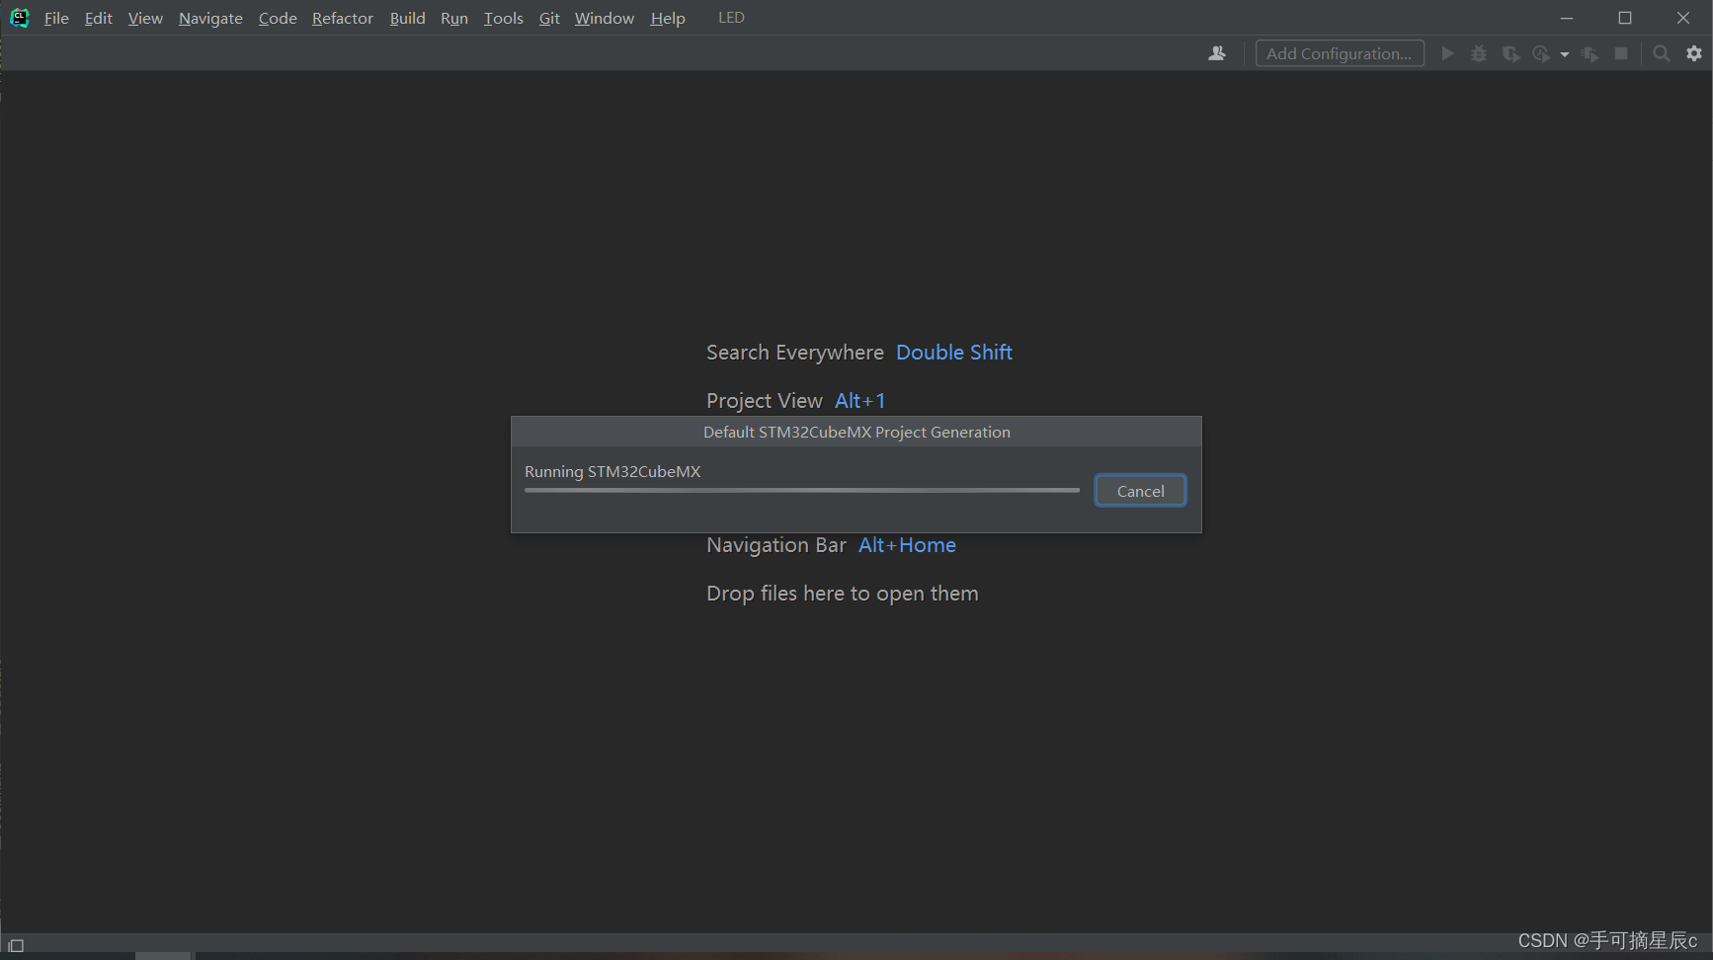The height and width of the screenshot is (960, 1713).
Task: Click the Run (play) toolbar icon
Action: (x=1447, y=53)
